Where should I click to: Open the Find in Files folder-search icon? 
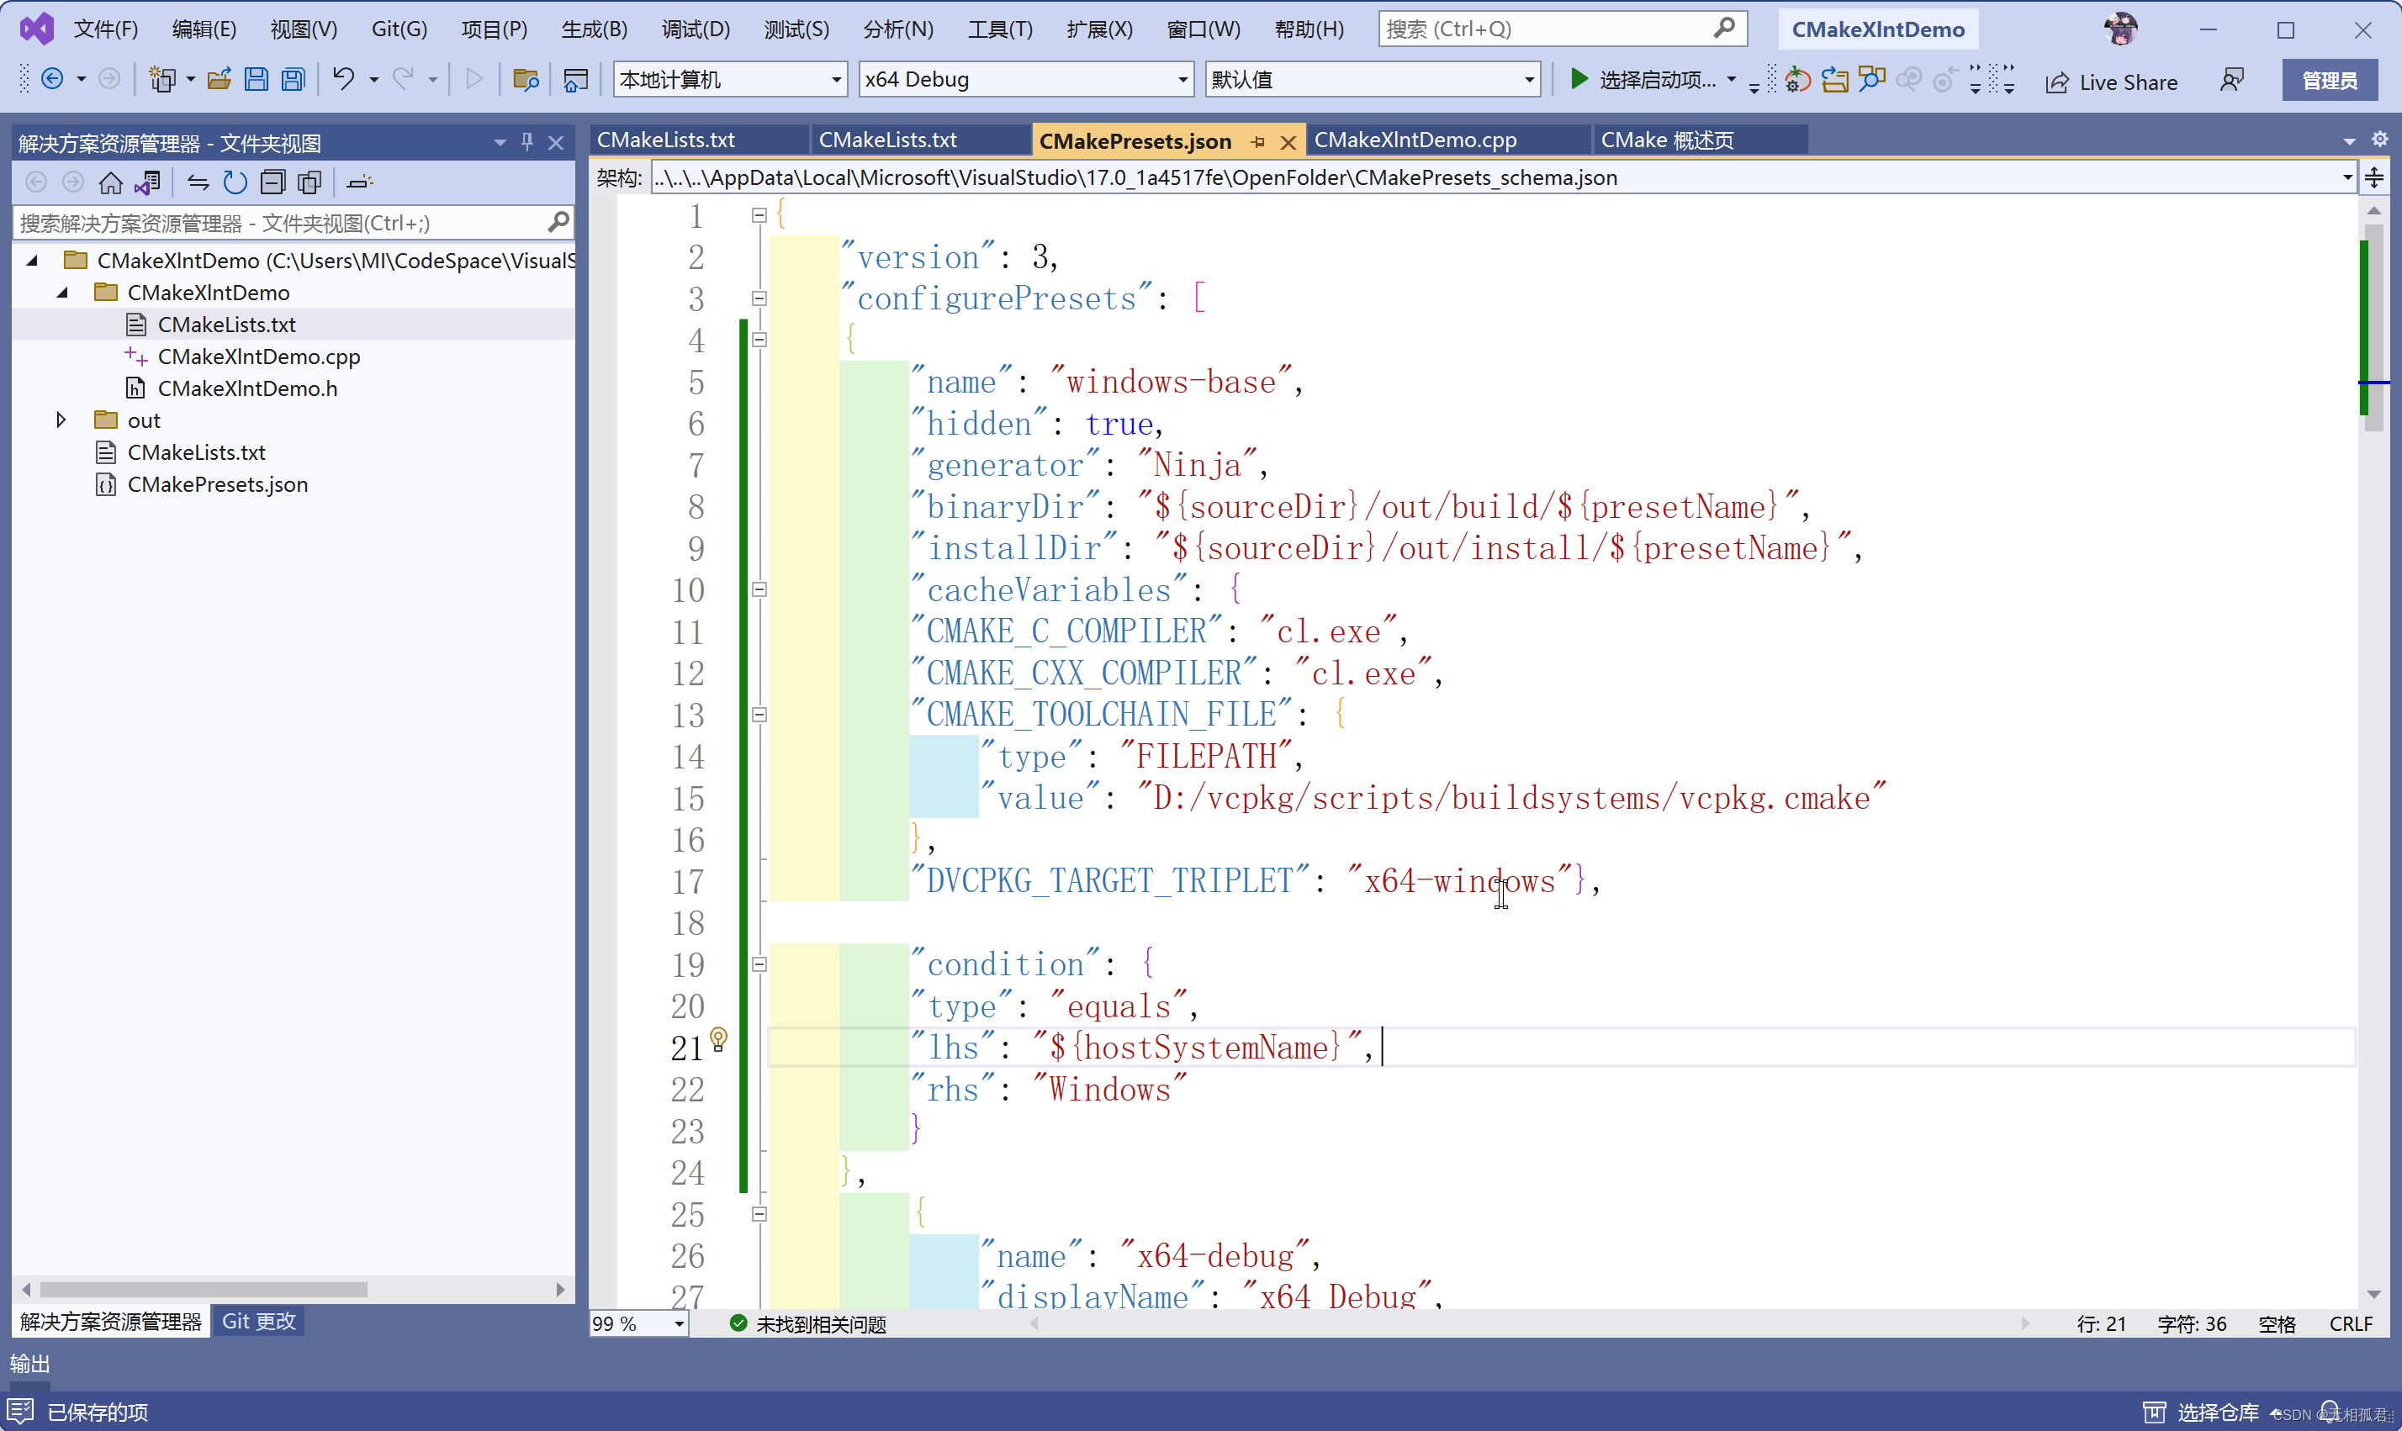point(526,79)
